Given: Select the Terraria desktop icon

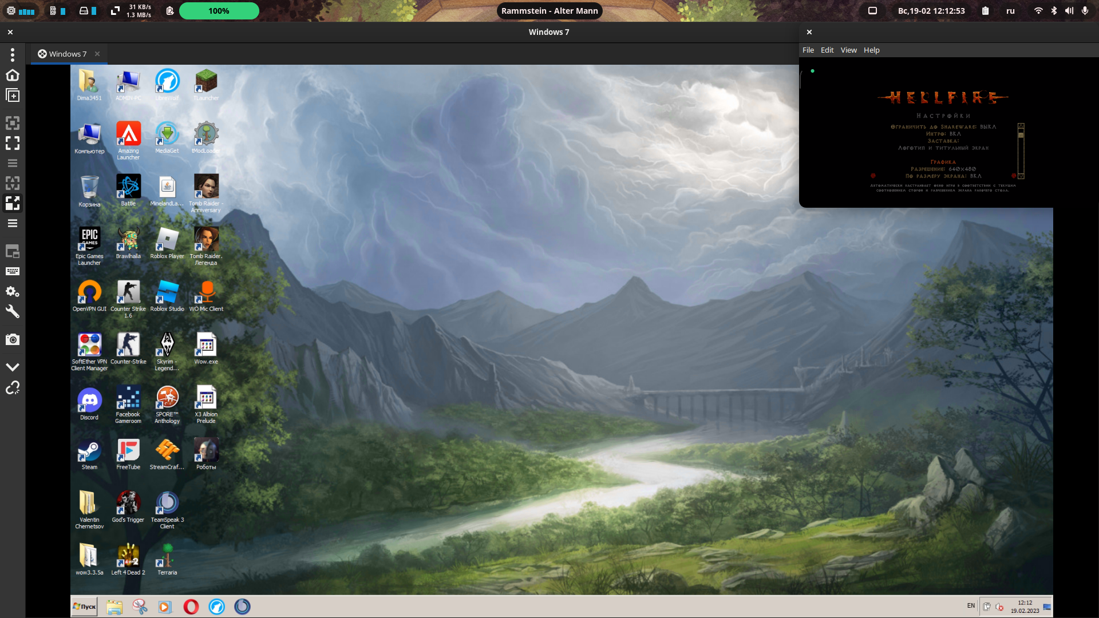Looking at the screenshot, I should 167,560.
